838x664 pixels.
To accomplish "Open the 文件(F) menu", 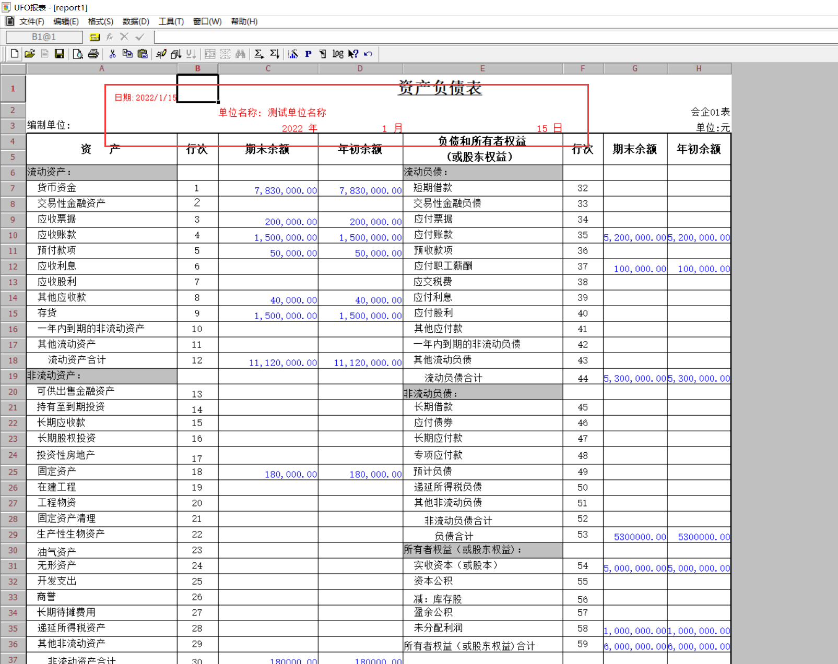I will (31, 21).
